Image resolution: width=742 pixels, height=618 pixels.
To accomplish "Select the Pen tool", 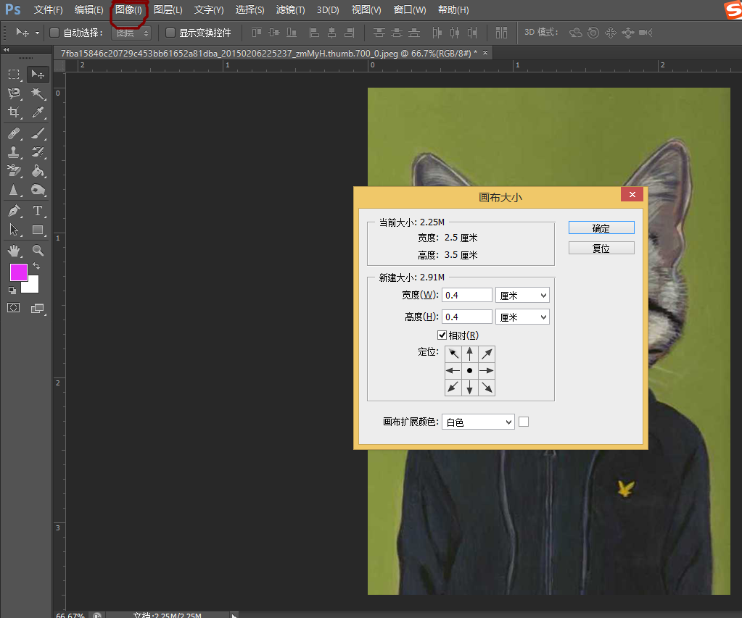I will pyautogui.click(x=14, y=211).
